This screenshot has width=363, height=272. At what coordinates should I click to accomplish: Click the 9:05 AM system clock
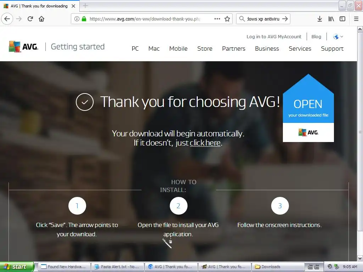(x=350, y=267)
